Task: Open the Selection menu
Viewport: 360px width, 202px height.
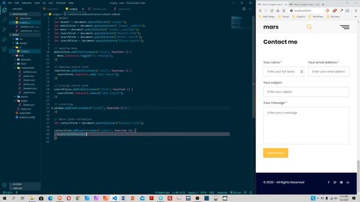Action: pyautogui.click(x=26, y=3)
